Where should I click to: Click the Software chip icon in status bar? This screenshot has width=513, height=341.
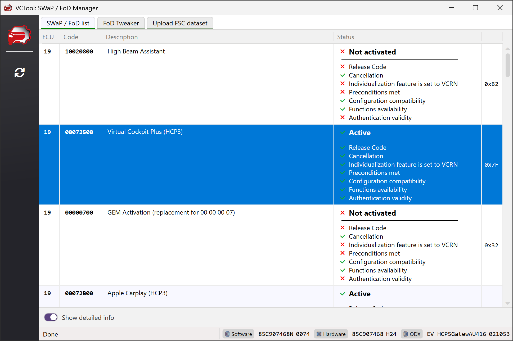point(227,334)
